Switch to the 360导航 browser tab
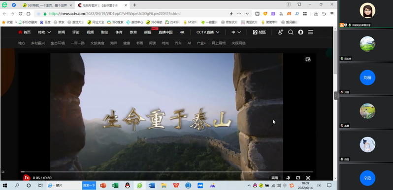The height and width of the screenshot is (190, 393). 47,5
